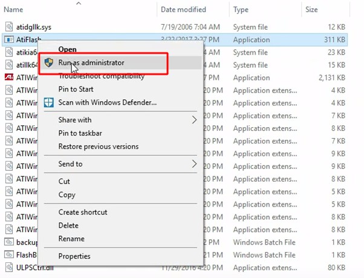The image size is (364, 278).
Task: Click the atillk64 system file icon
Action: coord(9,65)
